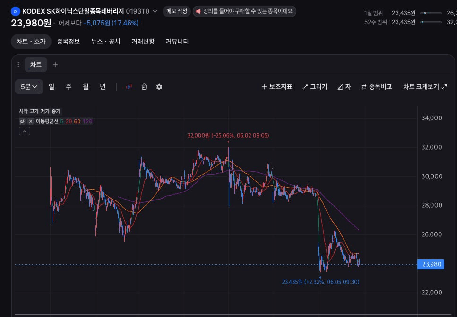Click the KODEX SK하이닉스단일종목레버리지 title

73,11
